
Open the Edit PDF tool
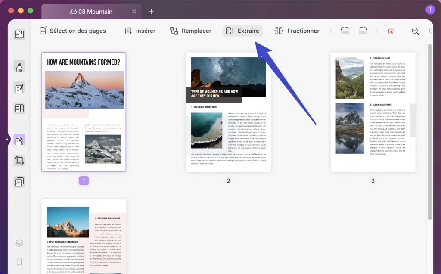click(x=19, y=88)
